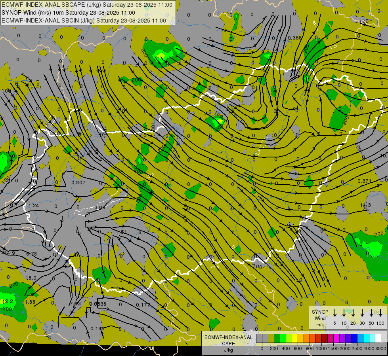Image resolution: width=388 pixels, height=356 pixels.
Task: Click the map value '0.368'
Action: pyautogui.click(x=295, y=38)
